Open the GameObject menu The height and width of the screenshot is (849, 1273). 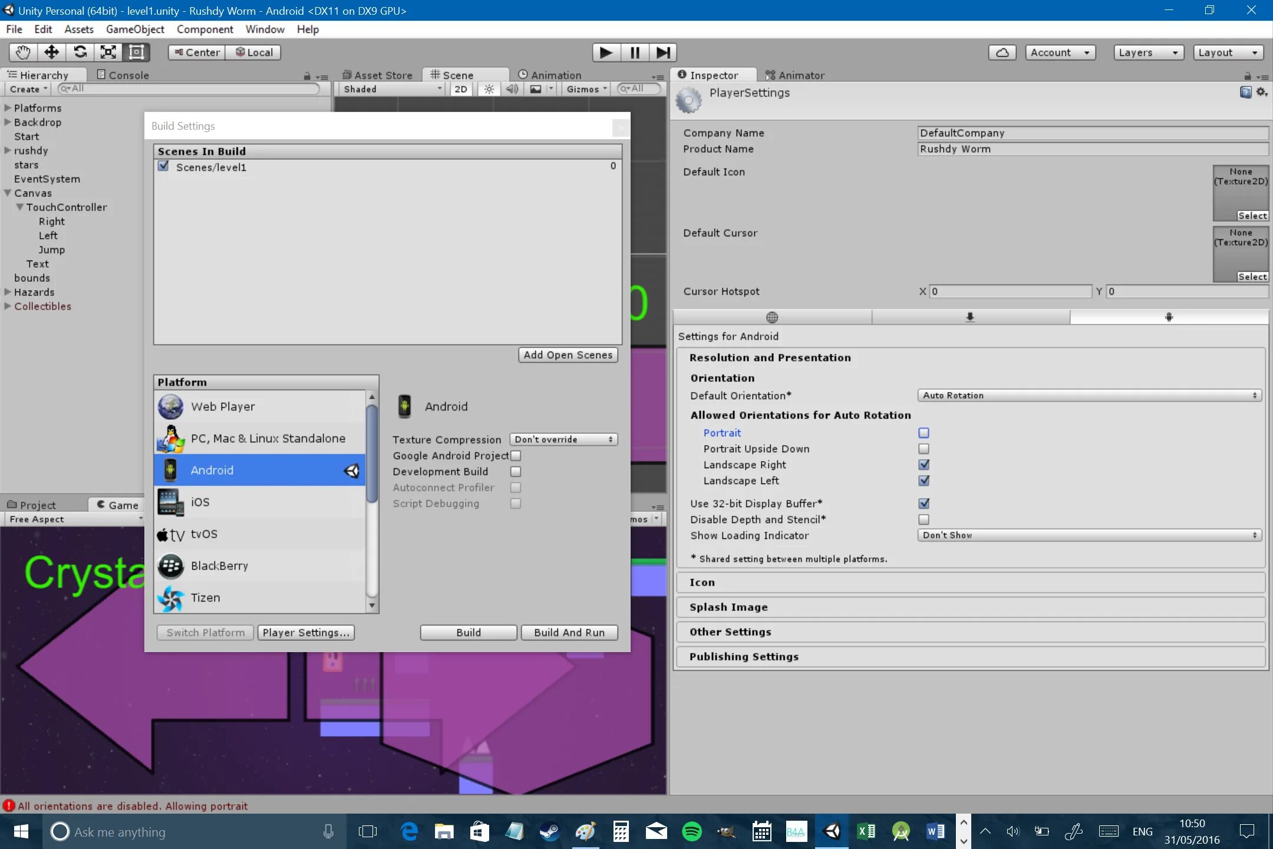135,29
